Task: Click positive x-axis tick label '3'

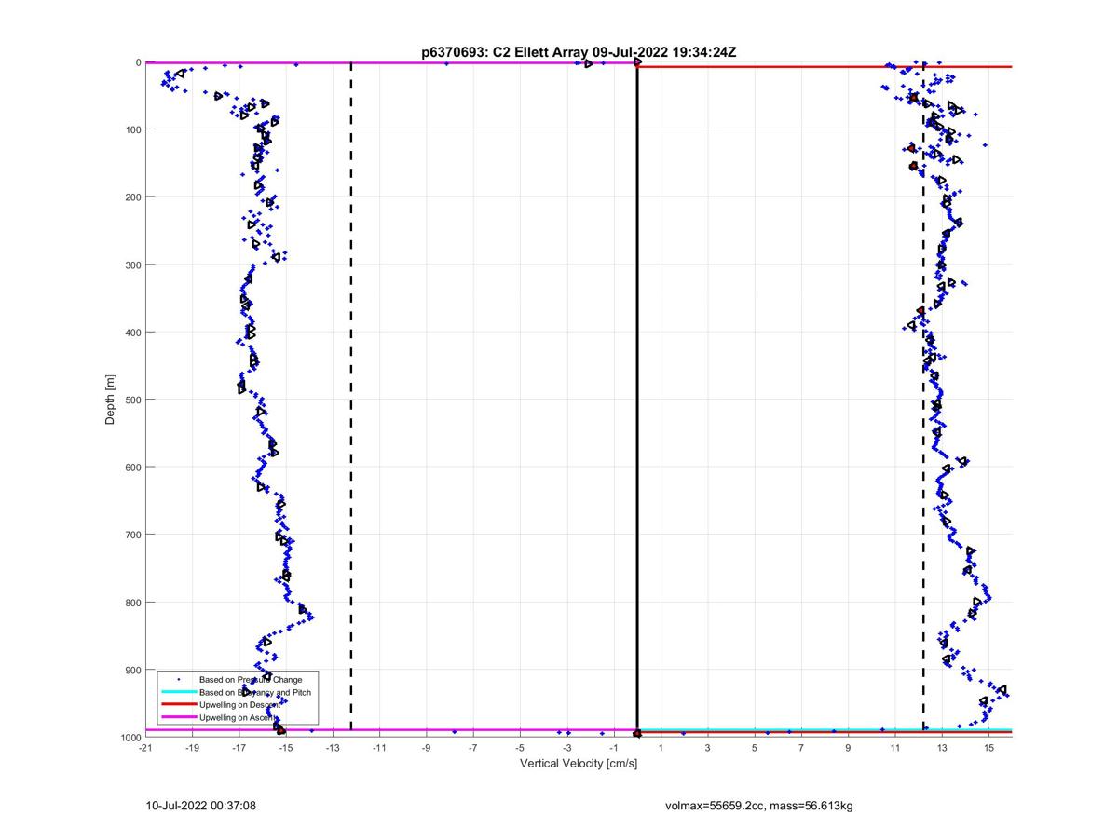Action: pos(707,748)
